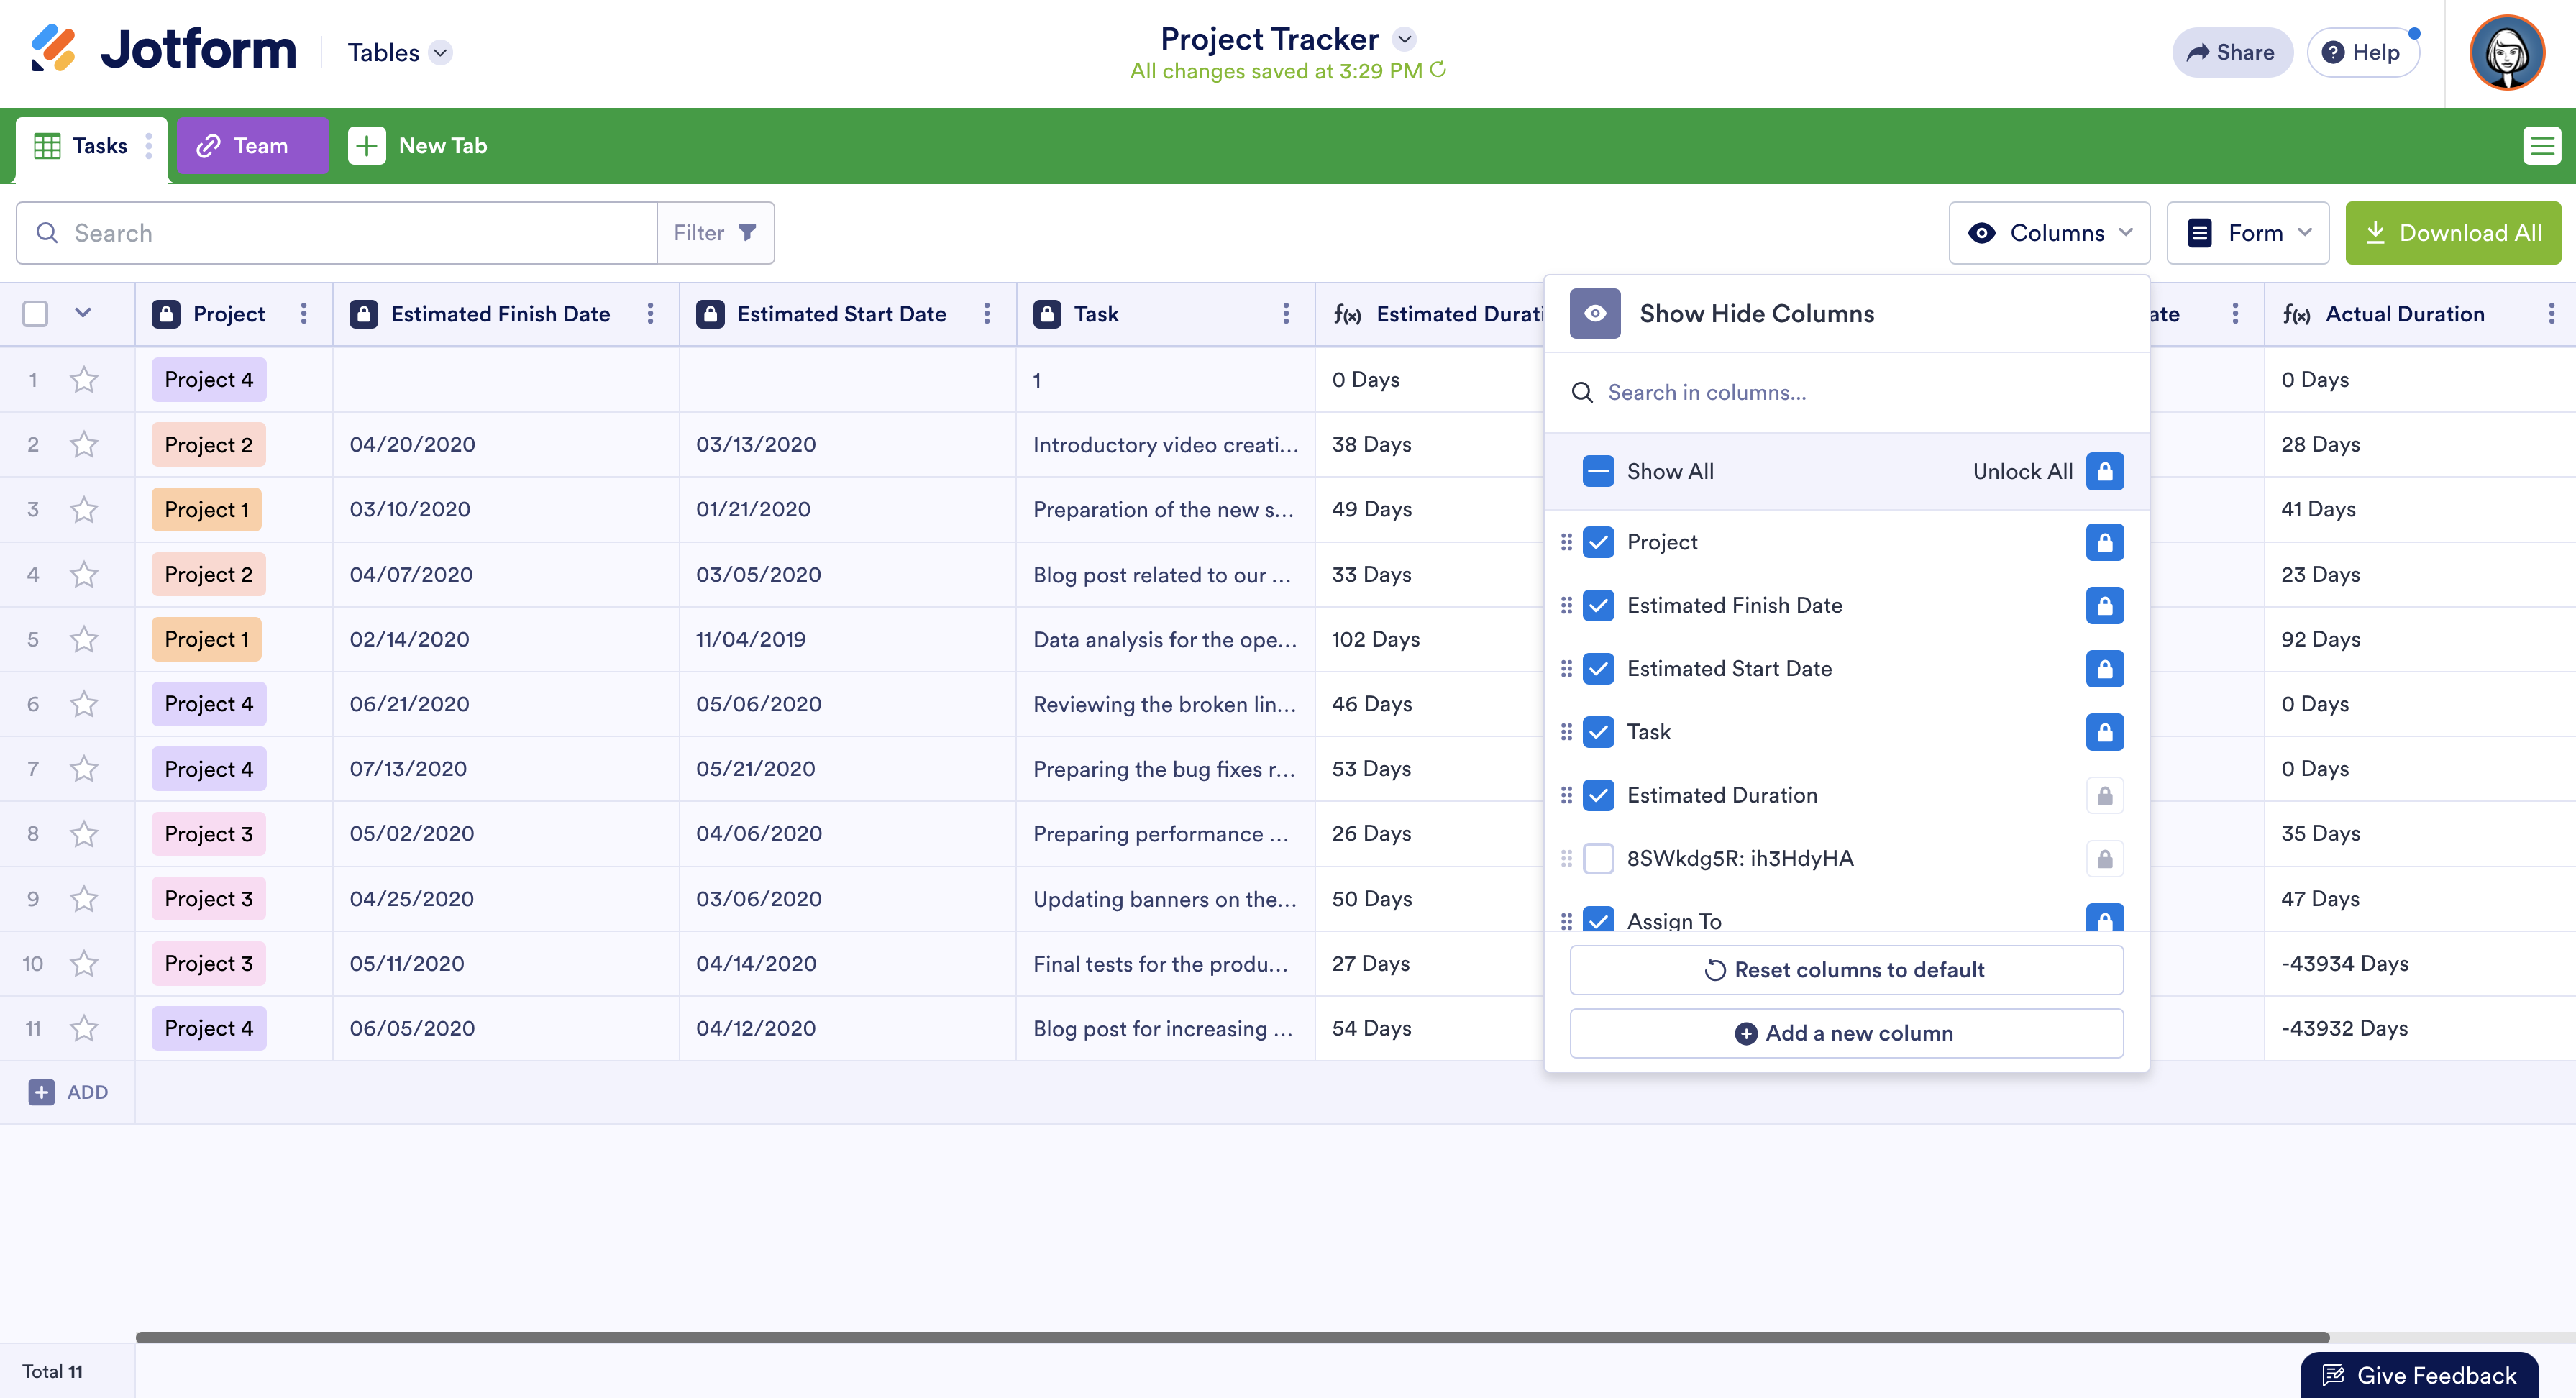Expand the Form dropdown

(x=2248, y=232)
